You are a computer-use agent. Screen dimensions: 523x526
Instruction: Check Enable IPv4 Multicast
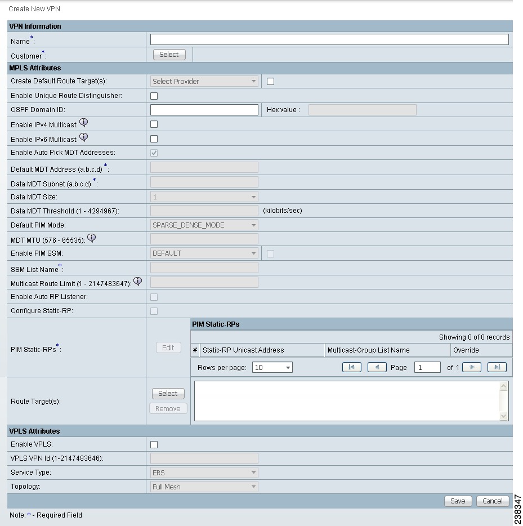[154, 124]
